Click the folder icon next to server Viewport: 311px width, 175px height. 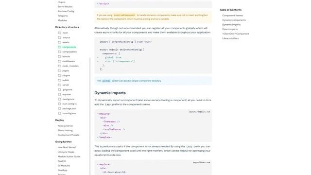point(59,85)
